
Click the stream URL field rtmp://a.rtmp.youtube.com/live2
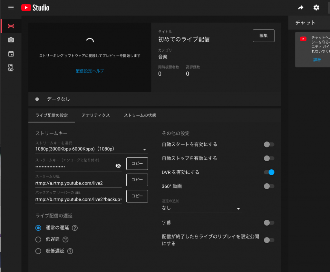click(79, 183)
